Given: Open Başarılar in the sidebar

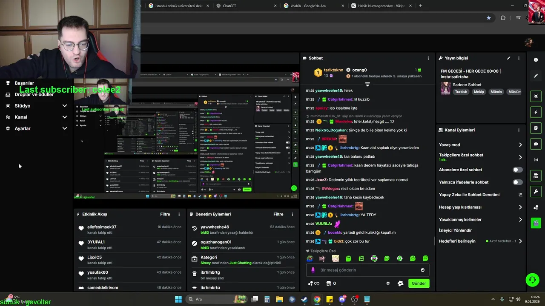Looking at the screenshot, I should [x=24, y=83].
